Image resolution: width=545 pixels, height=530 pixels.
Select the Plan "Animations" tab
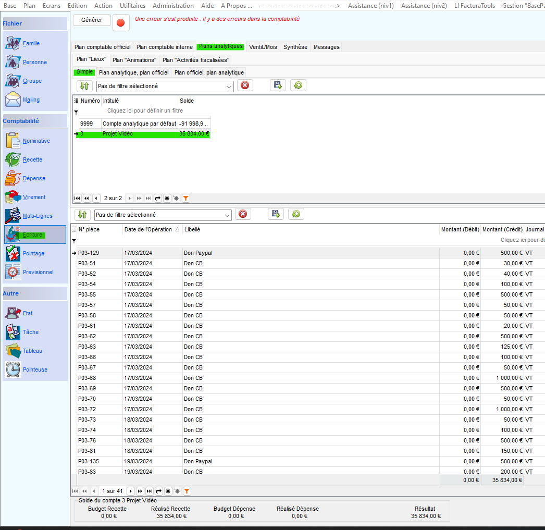coord(134,60)
